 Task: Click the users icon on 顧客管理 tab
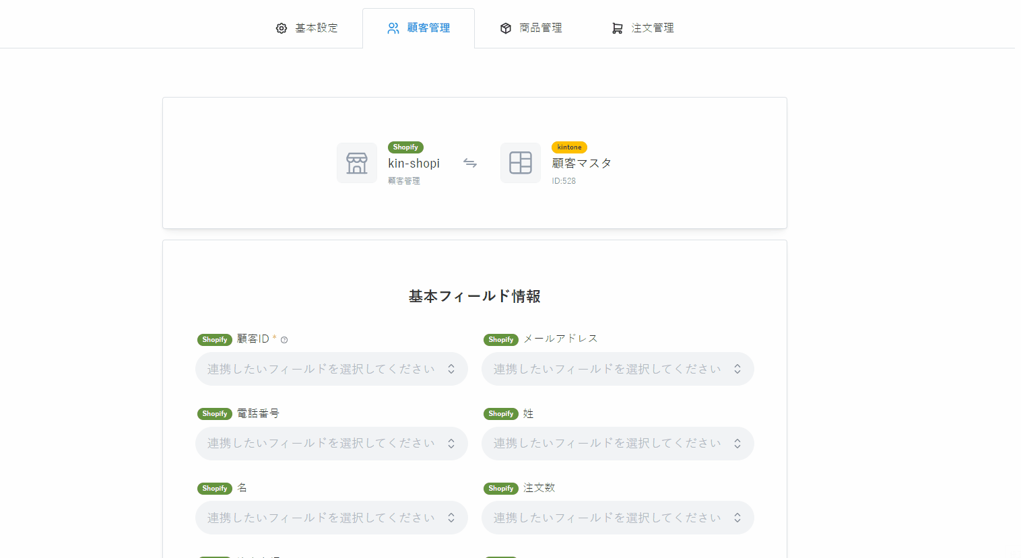393,28
